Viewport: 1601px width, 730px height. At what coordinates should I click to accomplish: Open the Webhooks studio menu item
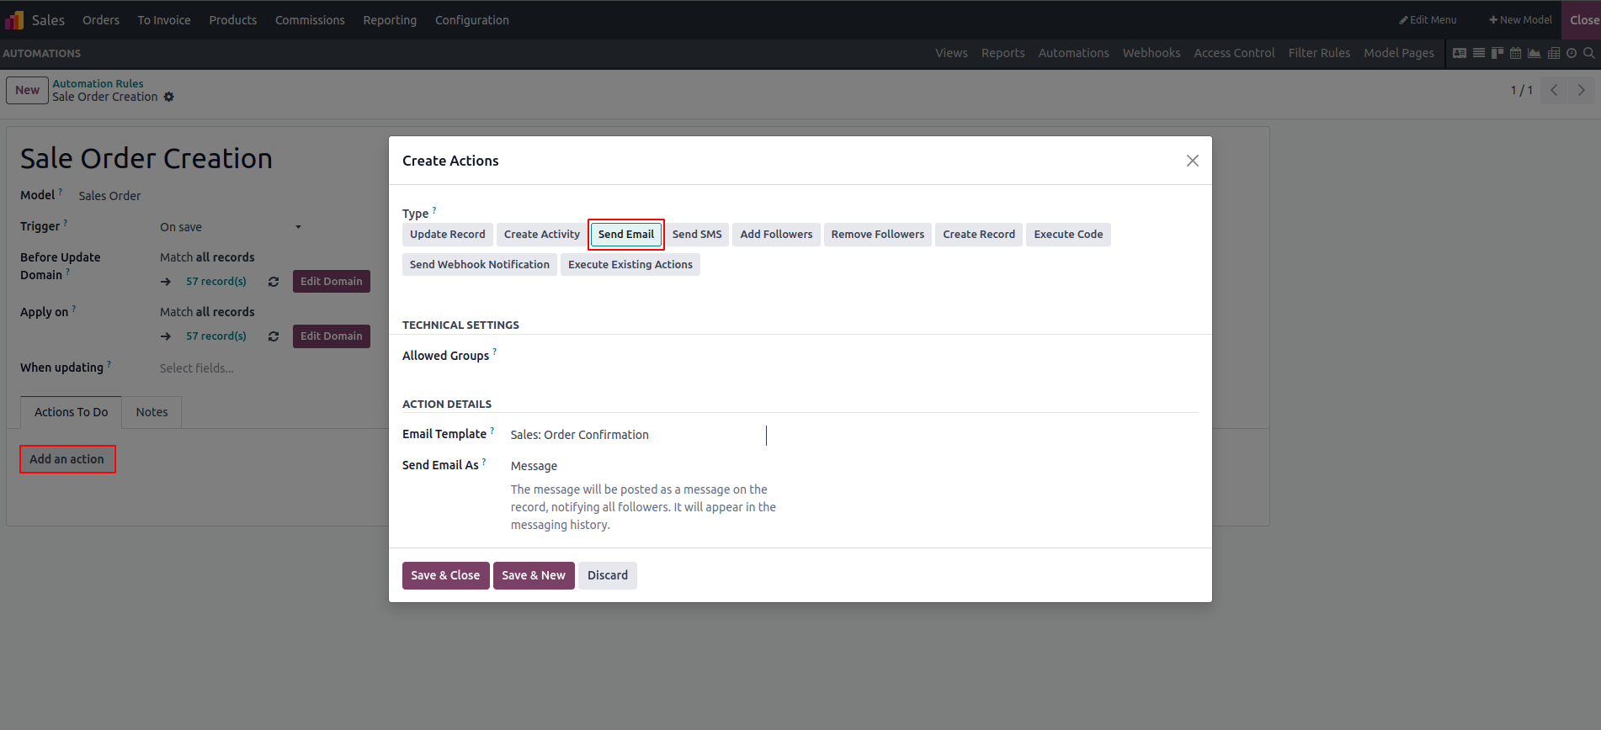click(x=1152, y=53)
